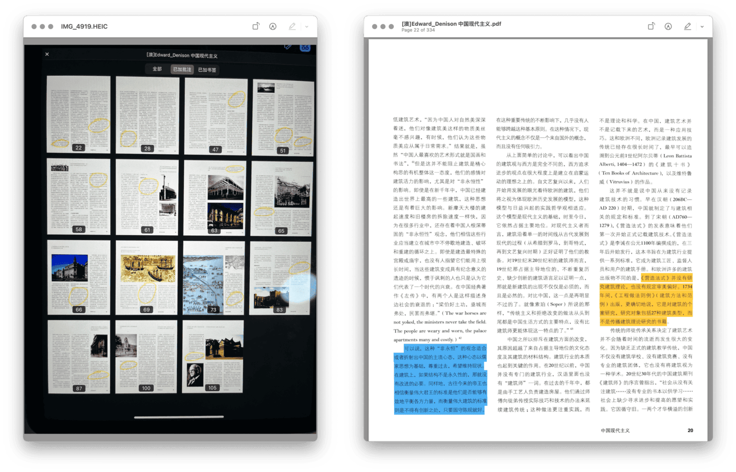Expand highlight options chevron in the PDF window
Screen dimensions: 736x472
(x=702, y=27)
